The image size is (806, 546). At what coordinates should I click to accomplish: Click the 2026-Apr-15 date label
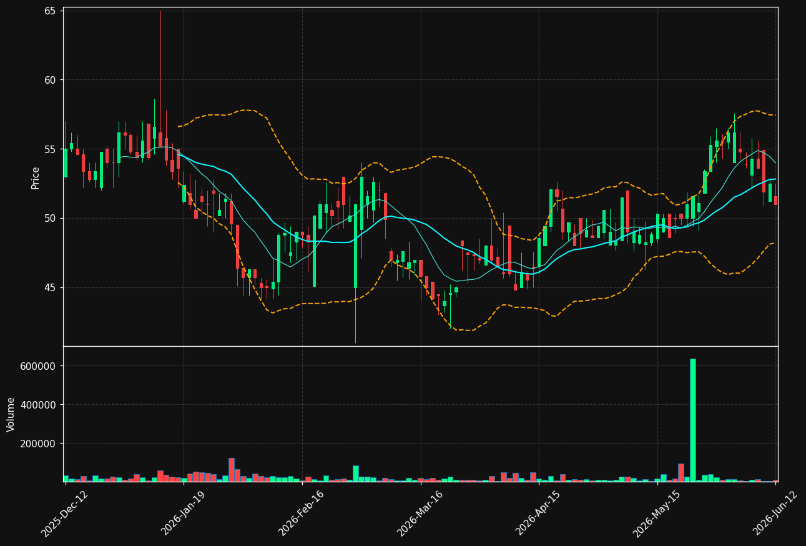(538, 514)
